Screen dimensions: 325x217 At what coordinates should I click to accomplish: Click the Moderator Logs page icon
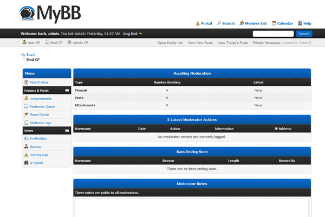tap(26, 123)
